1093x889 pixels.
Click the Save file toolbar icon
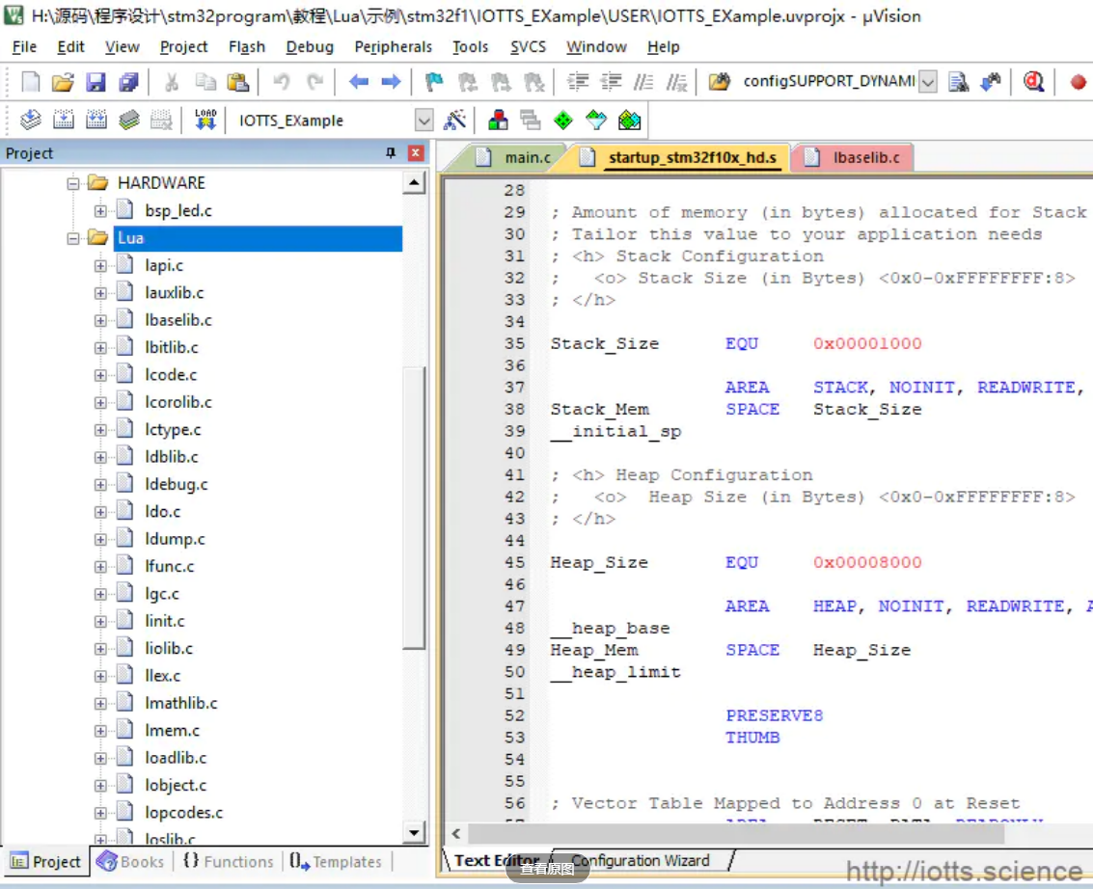click(x=96, y=82)
